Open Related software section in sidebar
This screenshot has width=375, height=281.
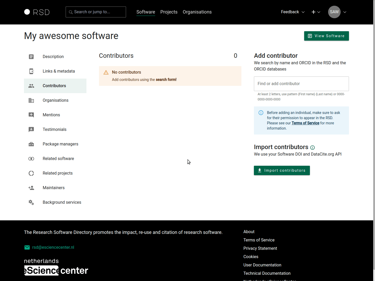[58, 159]
